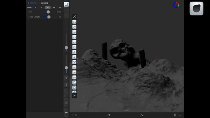The image size is (210, 118).
Task: Undo the last sculpt action
Action: tap(109, 115)
